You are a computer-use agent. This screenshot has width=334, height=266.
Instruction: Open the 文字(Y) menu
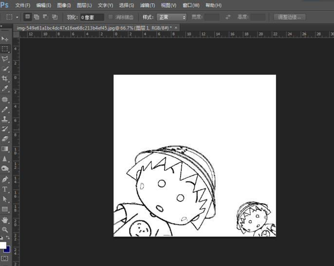coord(105,5)
